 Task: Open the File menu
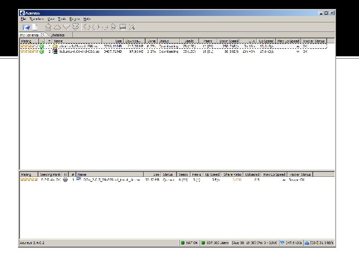point(23,19)
